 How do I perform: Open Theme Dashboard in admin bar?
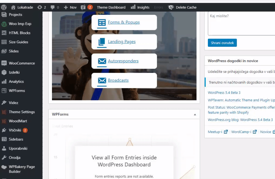click(x=111, y=7)
